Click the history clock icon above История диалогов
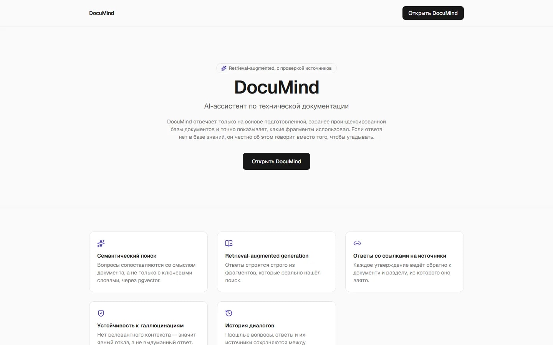553x345 pixels. [229, 313]
